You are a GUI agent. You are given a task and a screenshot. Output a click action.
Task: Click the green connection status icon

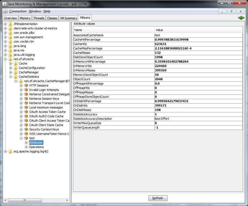241,18
